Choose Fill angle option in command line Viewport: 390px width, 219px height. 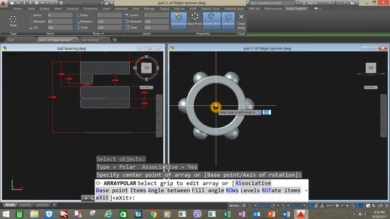coord(208,190)
